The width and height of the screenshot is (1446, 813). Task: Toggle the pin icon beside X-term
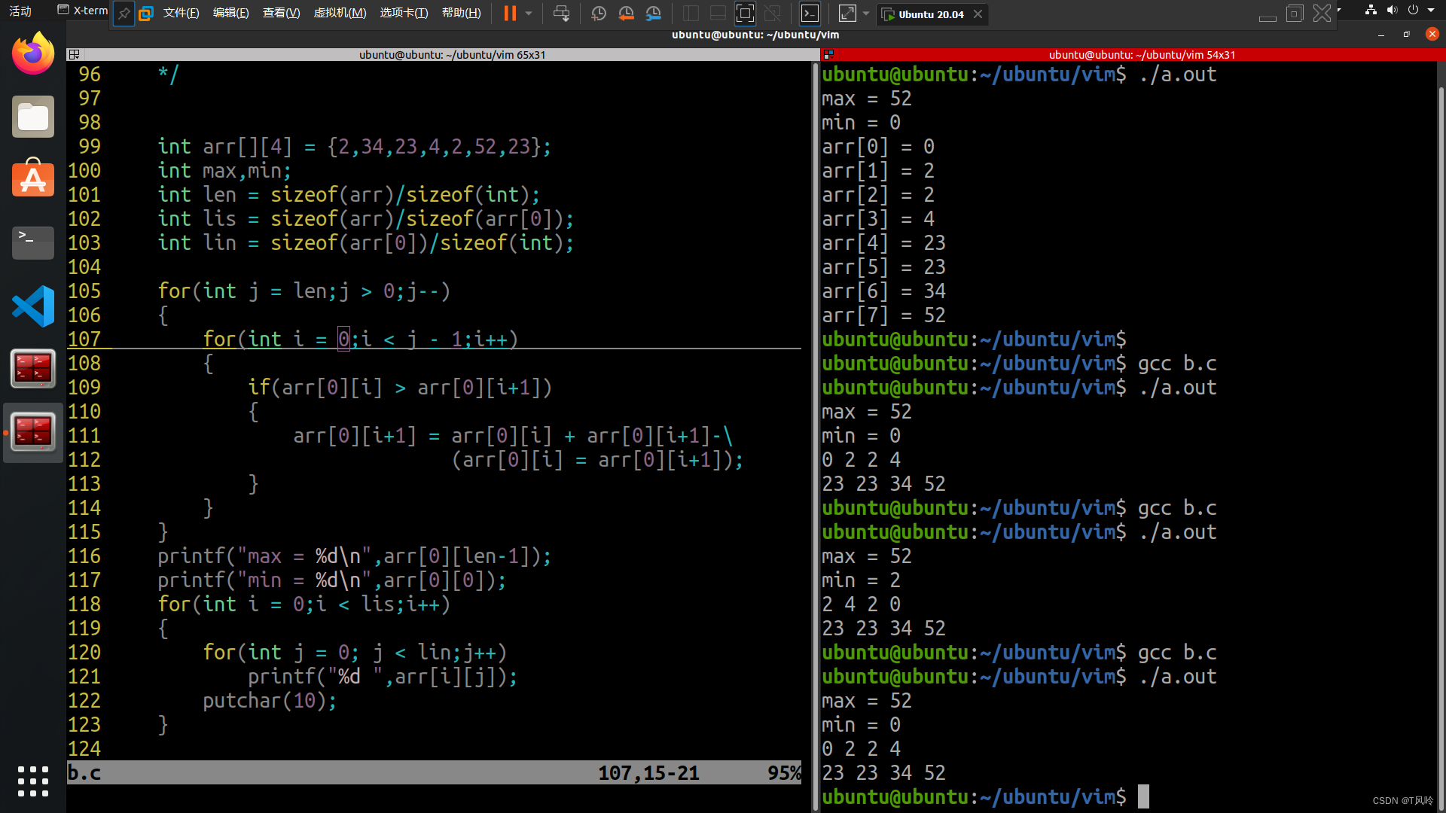(124, 13)
